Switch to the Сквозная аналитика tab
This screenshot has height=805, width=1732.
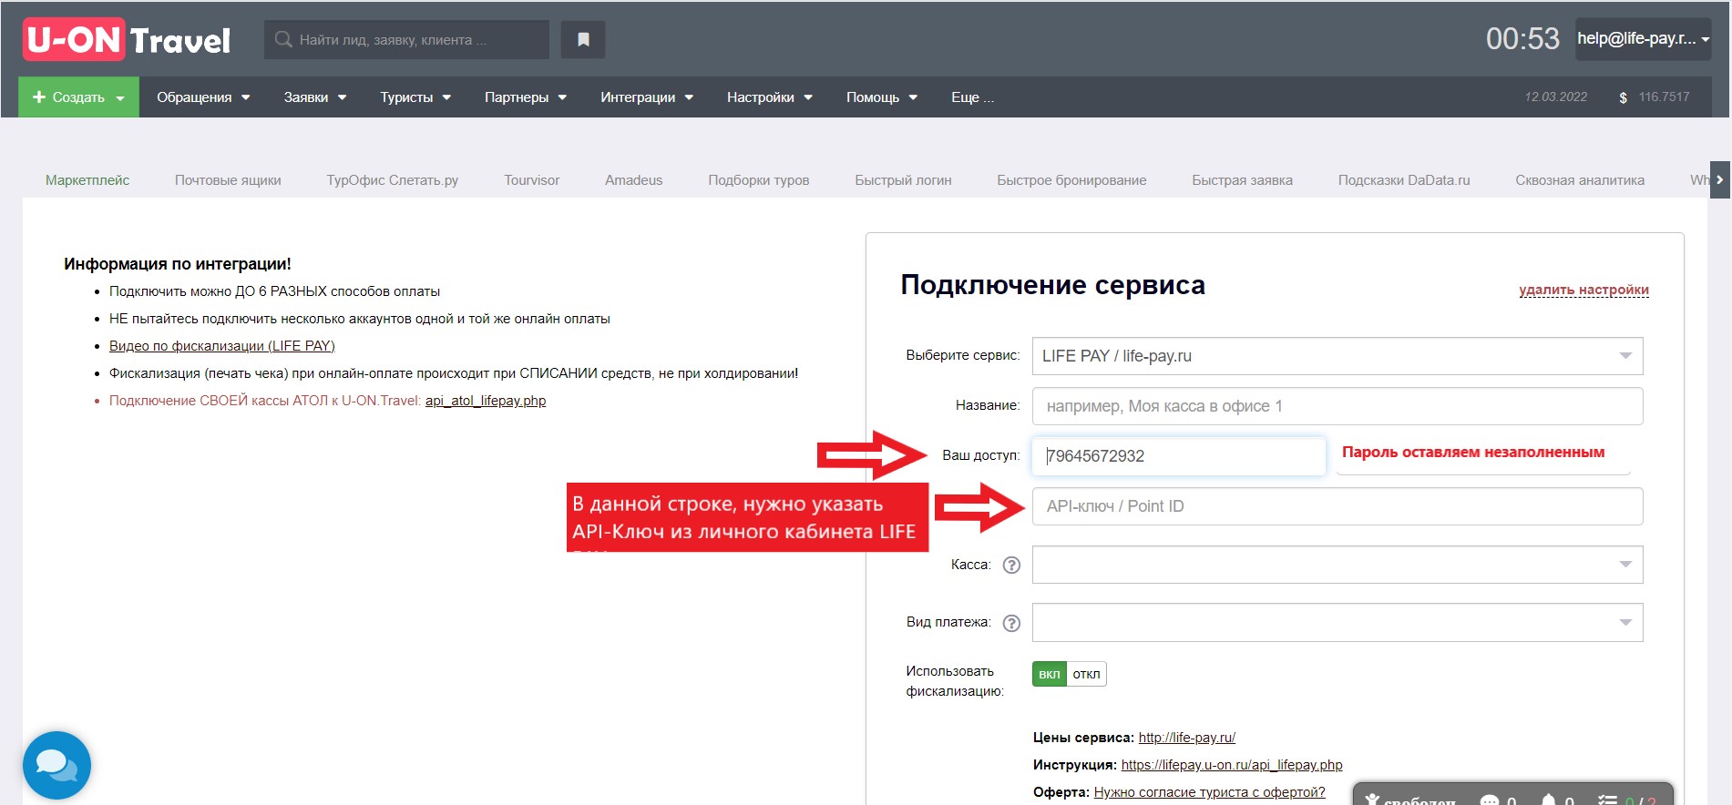pos(1580,180)
